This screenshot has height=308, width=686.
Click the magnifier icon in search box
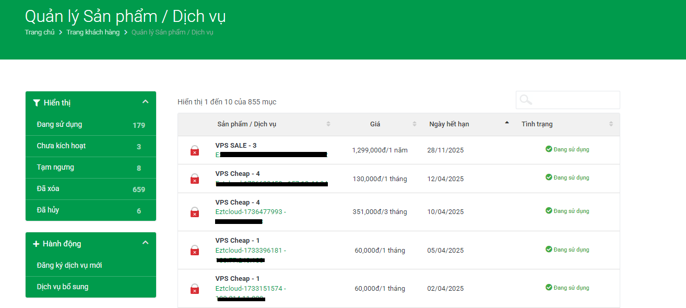click(526, 100)
